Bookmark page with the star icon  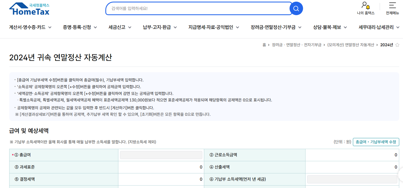(x=397, y=45)
